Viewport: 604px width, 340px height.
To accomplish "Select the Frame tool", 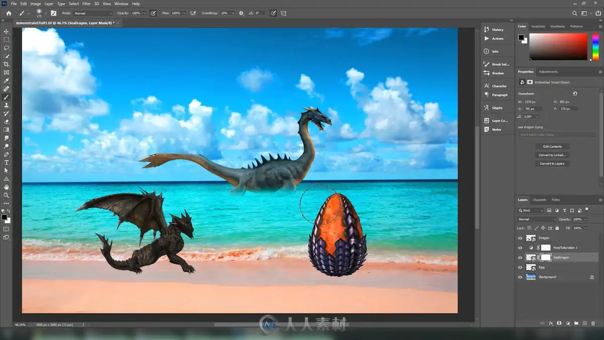I will pos(7,72).
